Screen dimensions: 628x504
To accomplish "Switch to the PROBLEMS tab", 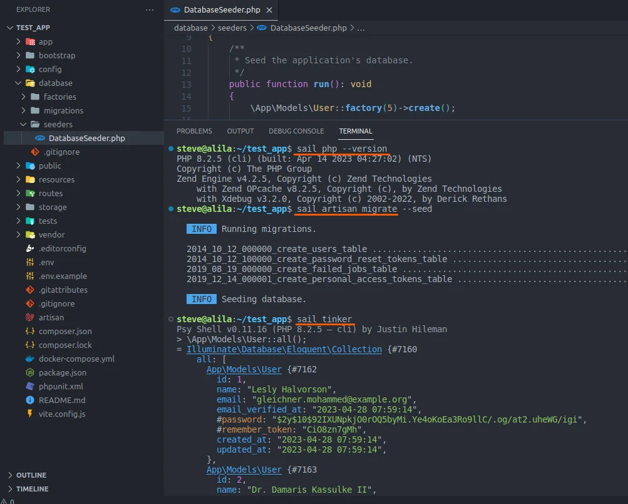I will tap(194, 131).
